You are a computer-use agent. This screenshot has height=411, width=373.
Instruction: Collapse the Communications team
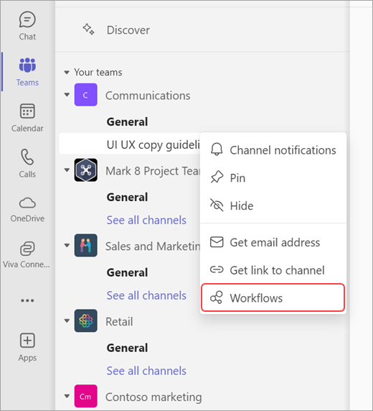coord(67,95)
